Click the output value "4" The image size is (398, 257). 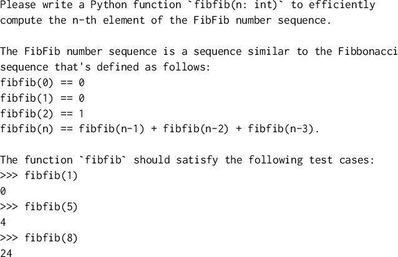(4, 222)
